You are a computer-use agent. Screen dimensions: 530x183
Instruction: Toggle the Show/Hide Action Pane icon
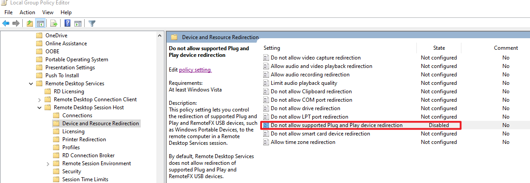pos(77,24)
